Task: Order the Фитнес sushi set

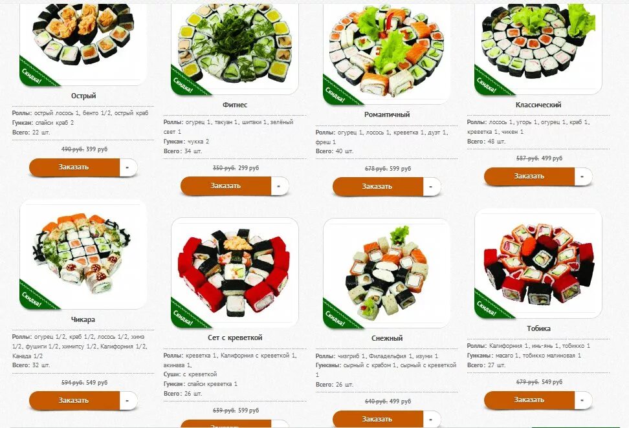Action: 226,186
